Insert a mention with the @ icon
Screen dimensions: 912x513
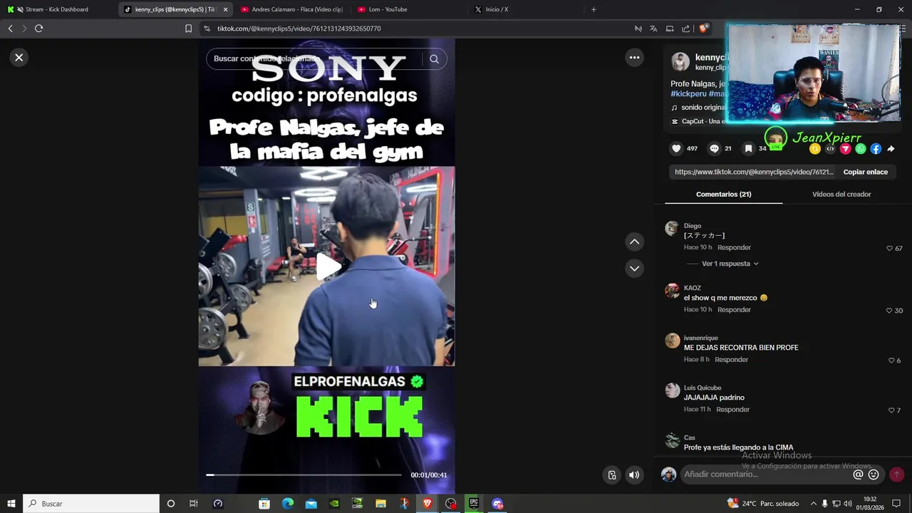coord(858,475)
